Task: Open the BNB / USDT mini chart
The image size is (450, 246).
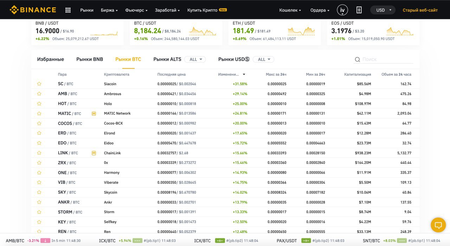Action: click(x=104, y=33)
